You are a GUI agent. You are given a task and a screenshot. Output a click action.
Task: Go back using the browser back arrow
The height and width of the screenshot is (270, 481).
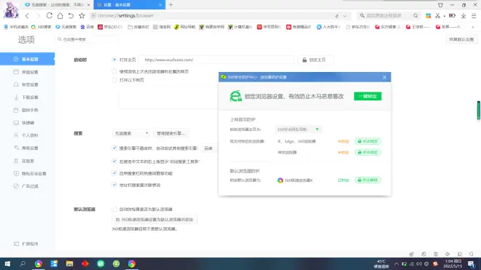pyautogui.click(x=27, y=15)
